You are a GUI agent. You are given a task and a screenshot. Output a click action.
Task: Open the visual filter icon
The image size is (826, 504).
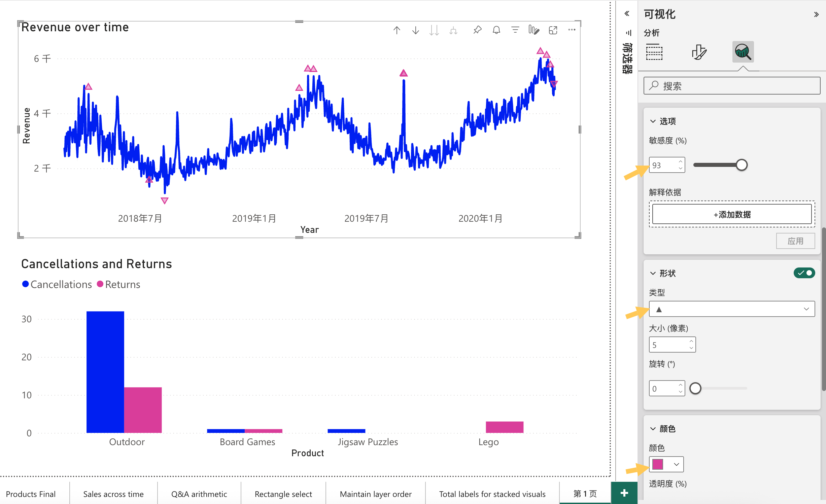click(x=515, y=30)
